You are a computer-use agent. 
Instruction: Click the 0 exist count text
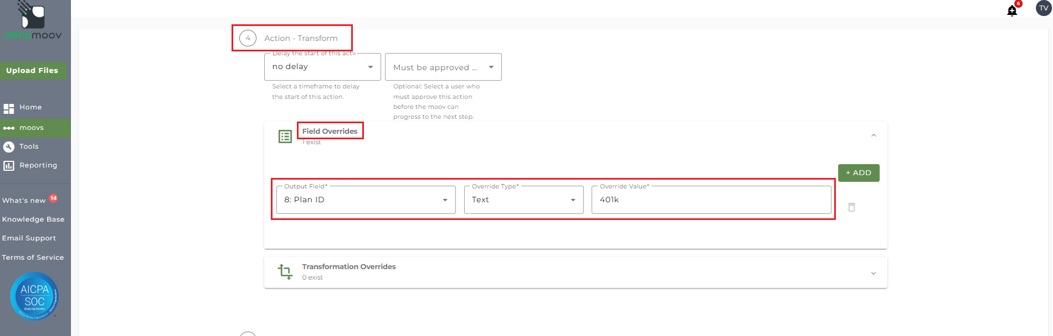(312, 277)
